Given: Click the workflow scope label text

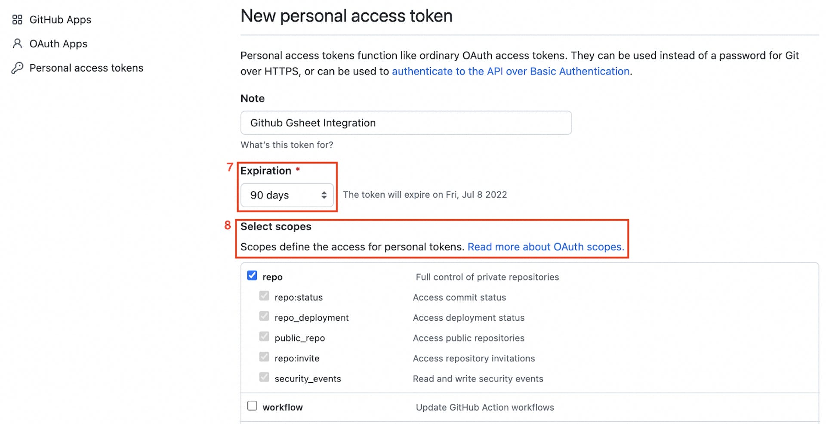Looking at the screenshot, I should (x=283, y=406).
